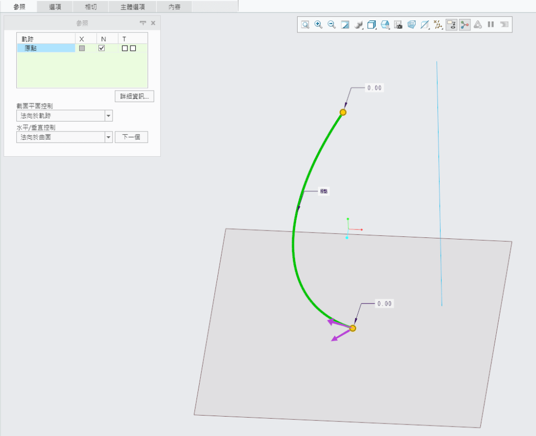The height and width of the screenshot is (436, 536).
Task: Toggle the Perspective View icon
Action: [x=411, y=25]
